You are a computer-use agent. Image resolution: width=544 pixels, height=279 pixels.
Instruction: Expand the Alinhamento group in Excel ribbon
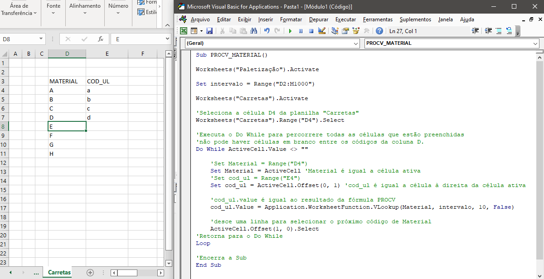pos(85,13)
